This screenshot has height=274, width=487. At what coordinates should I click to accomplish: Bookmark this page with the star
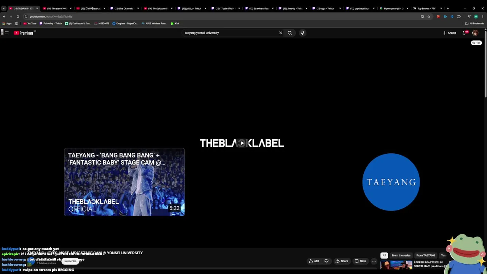(x=428, y=16)
